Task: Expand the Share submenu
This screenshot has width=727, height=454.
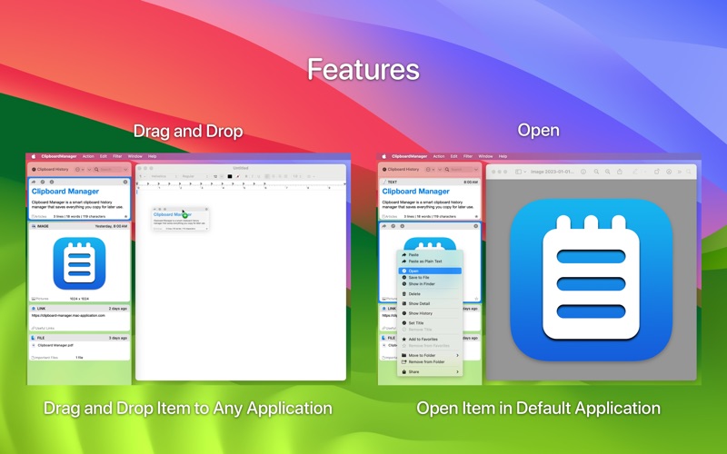Action: (430, 372)
